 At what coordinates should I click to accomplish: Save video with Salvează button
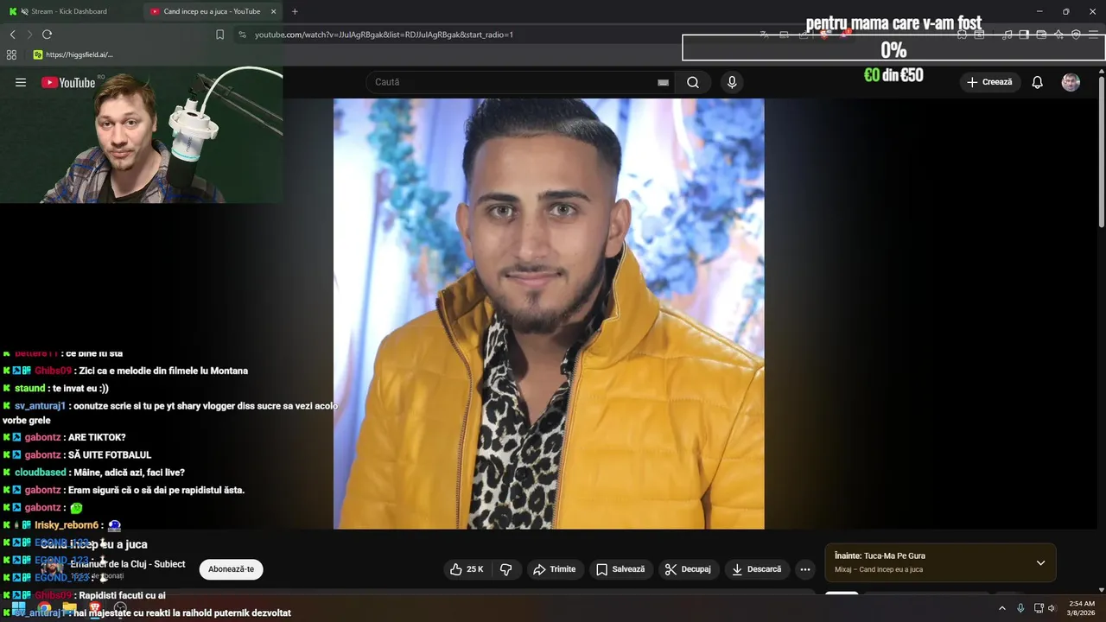[x=620, y=569]
